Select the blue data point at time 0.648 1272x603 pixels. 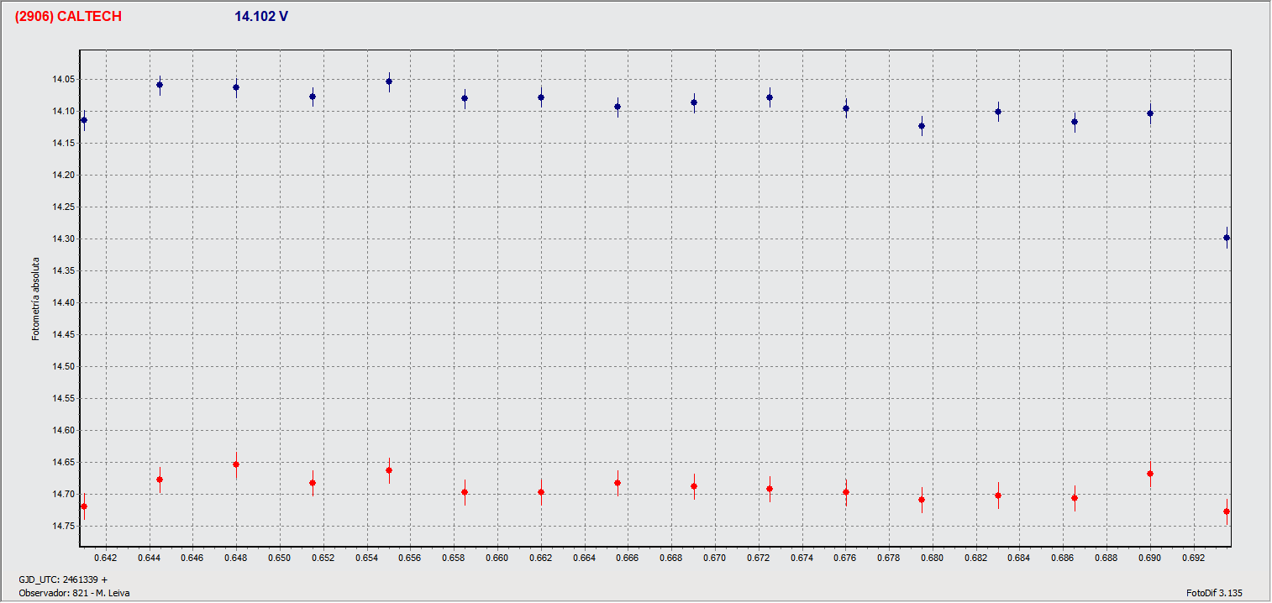click(x=236, y=87)
